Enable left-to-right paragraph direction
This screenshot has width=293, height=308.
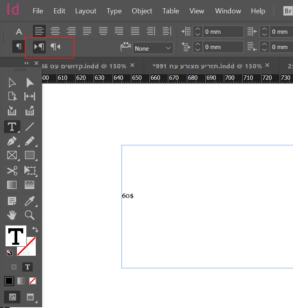coord(39,47)
